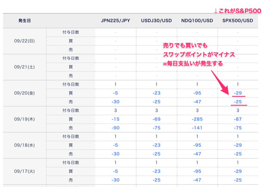
Task: Click 09/19 SPX500/USD 付与日数 value 3
Action: [x=238, y=111]
